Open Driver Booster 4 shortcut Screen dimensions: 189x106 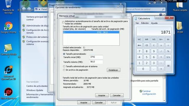pos(8,94)
